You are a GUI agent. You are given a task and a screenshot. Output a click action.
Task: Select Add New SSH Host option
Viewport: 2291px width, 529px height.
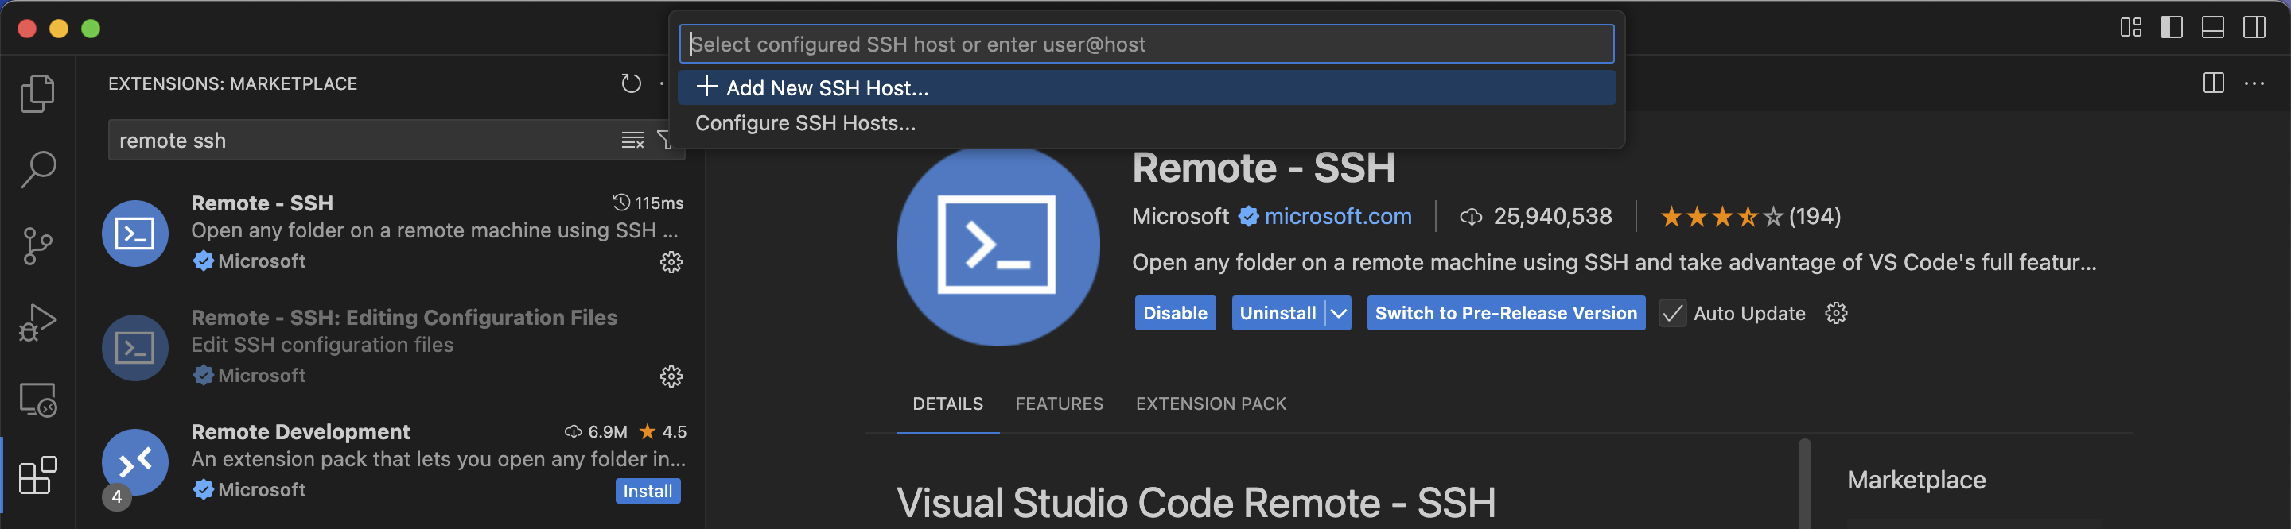[1146, 88]
